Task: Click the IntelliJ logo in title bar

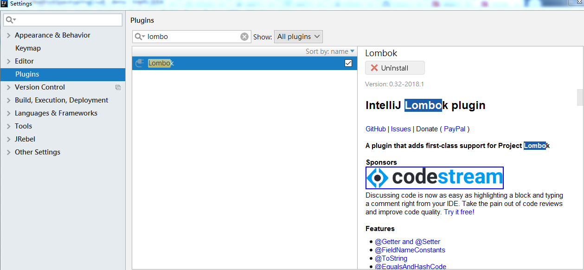Action: [x=4, y=4]
